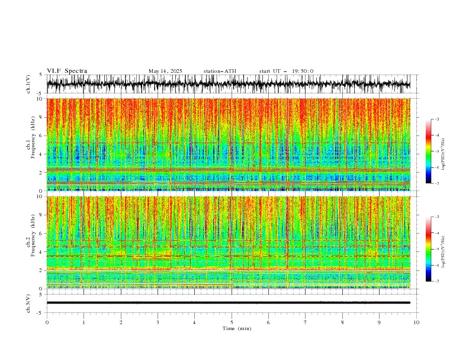Click the "1" tick on the time axis
This screenshot has width=469, height=362.
pyautogui.click(x=83, y=322)
